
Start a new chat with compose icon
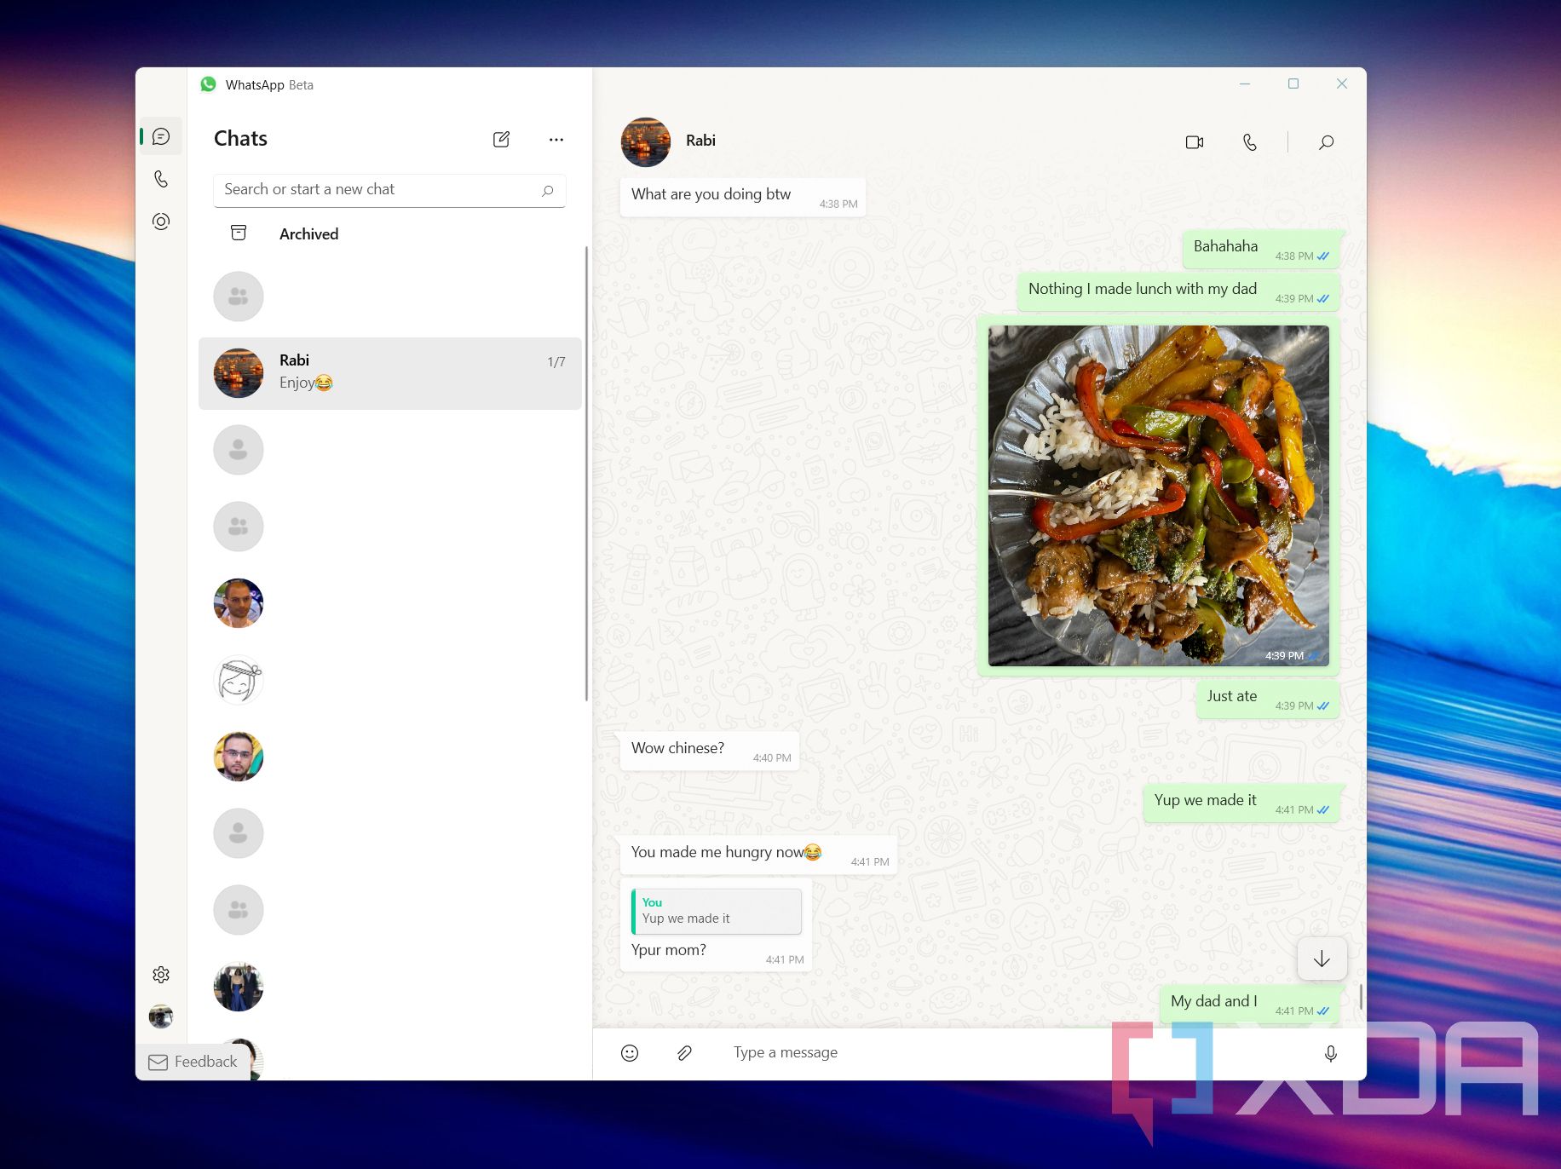tap(501, 139)
